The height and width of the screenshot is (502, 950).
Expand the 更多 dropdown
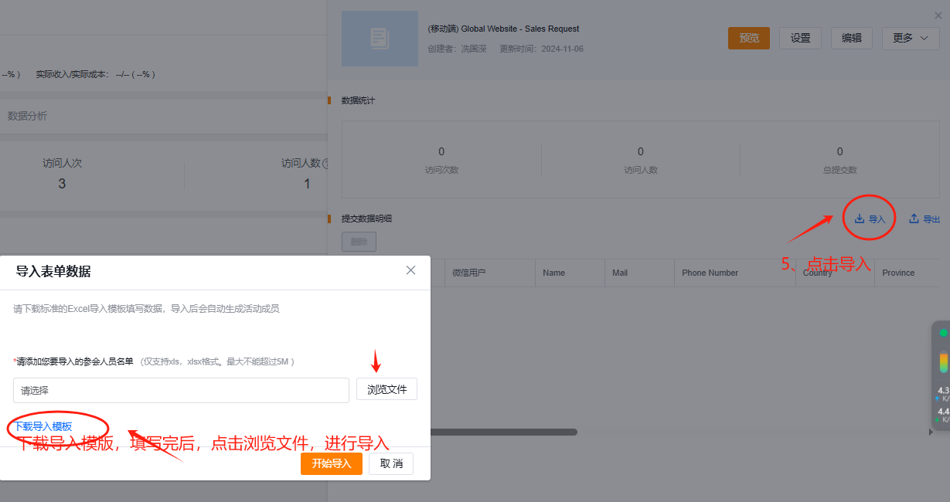click(911, 38)
